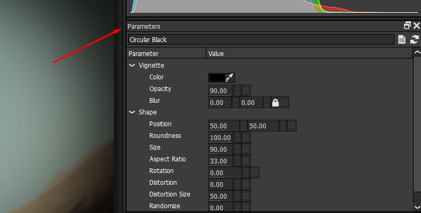Select the Blur parameter label
Screen dimensions: 421x213
pos(155,101)
